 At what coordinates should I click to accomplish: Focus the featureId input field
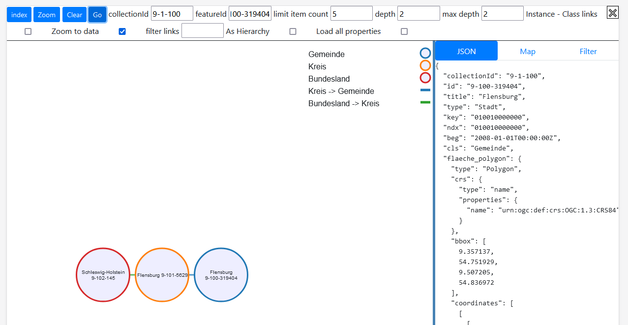(250, 14)
